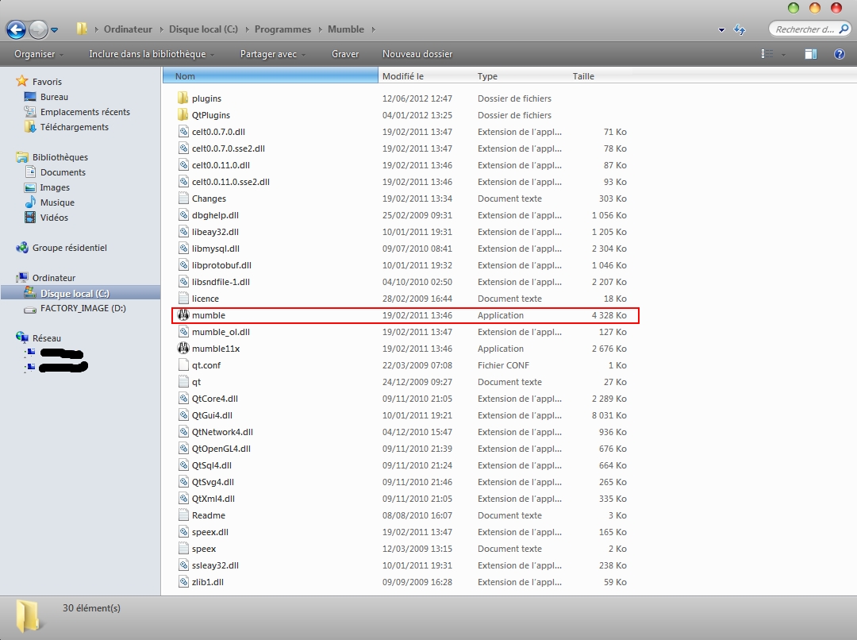
Task: Select Réseau network icon
Action: pos(22,337)
